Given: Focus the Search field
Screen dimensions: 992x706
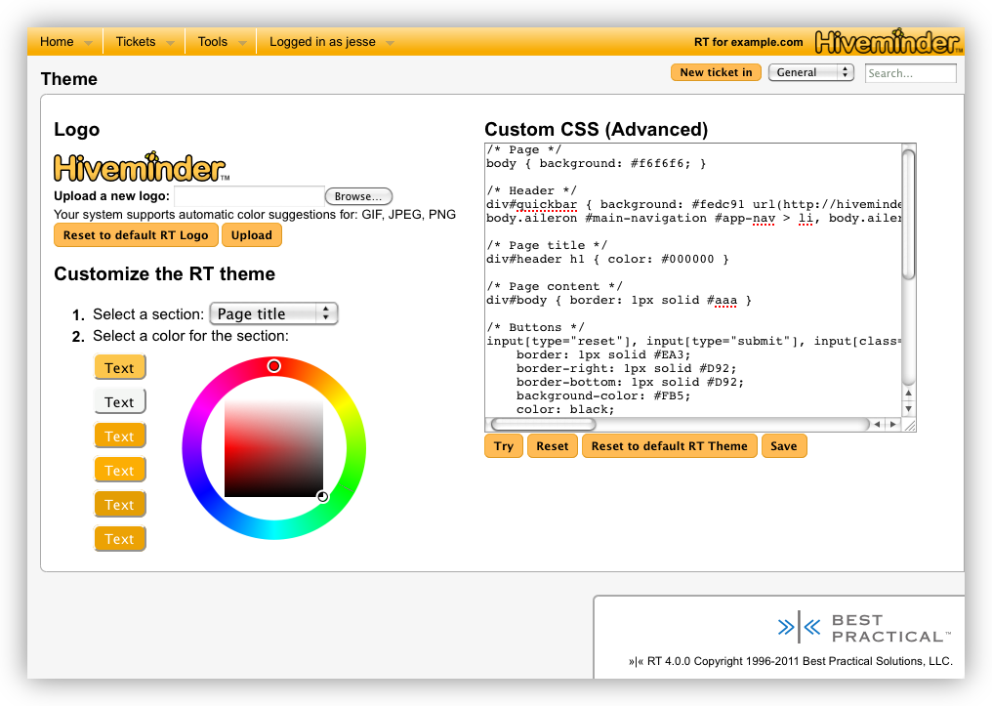Looking at the screenshot, I should pos(910,73).
